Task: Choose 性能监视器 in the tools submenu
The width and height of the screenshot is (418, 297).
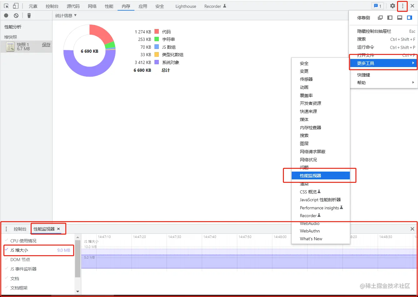Action: (320, 176)
